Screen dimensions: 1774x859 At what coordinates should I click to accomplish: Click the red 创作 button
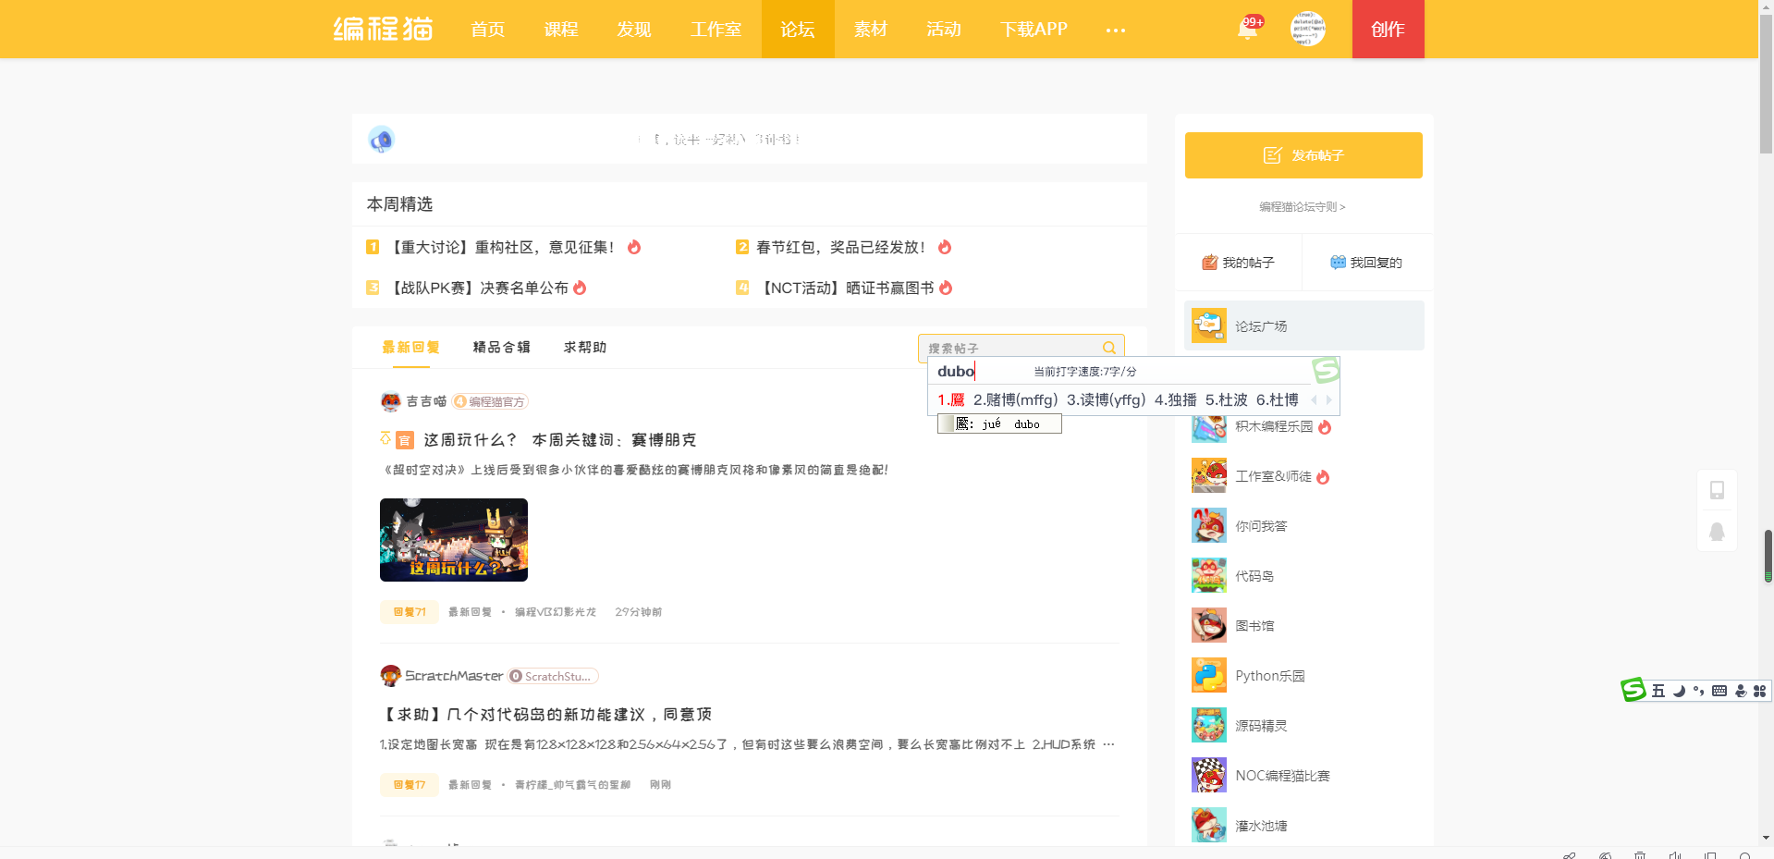tap(1388, 30)
